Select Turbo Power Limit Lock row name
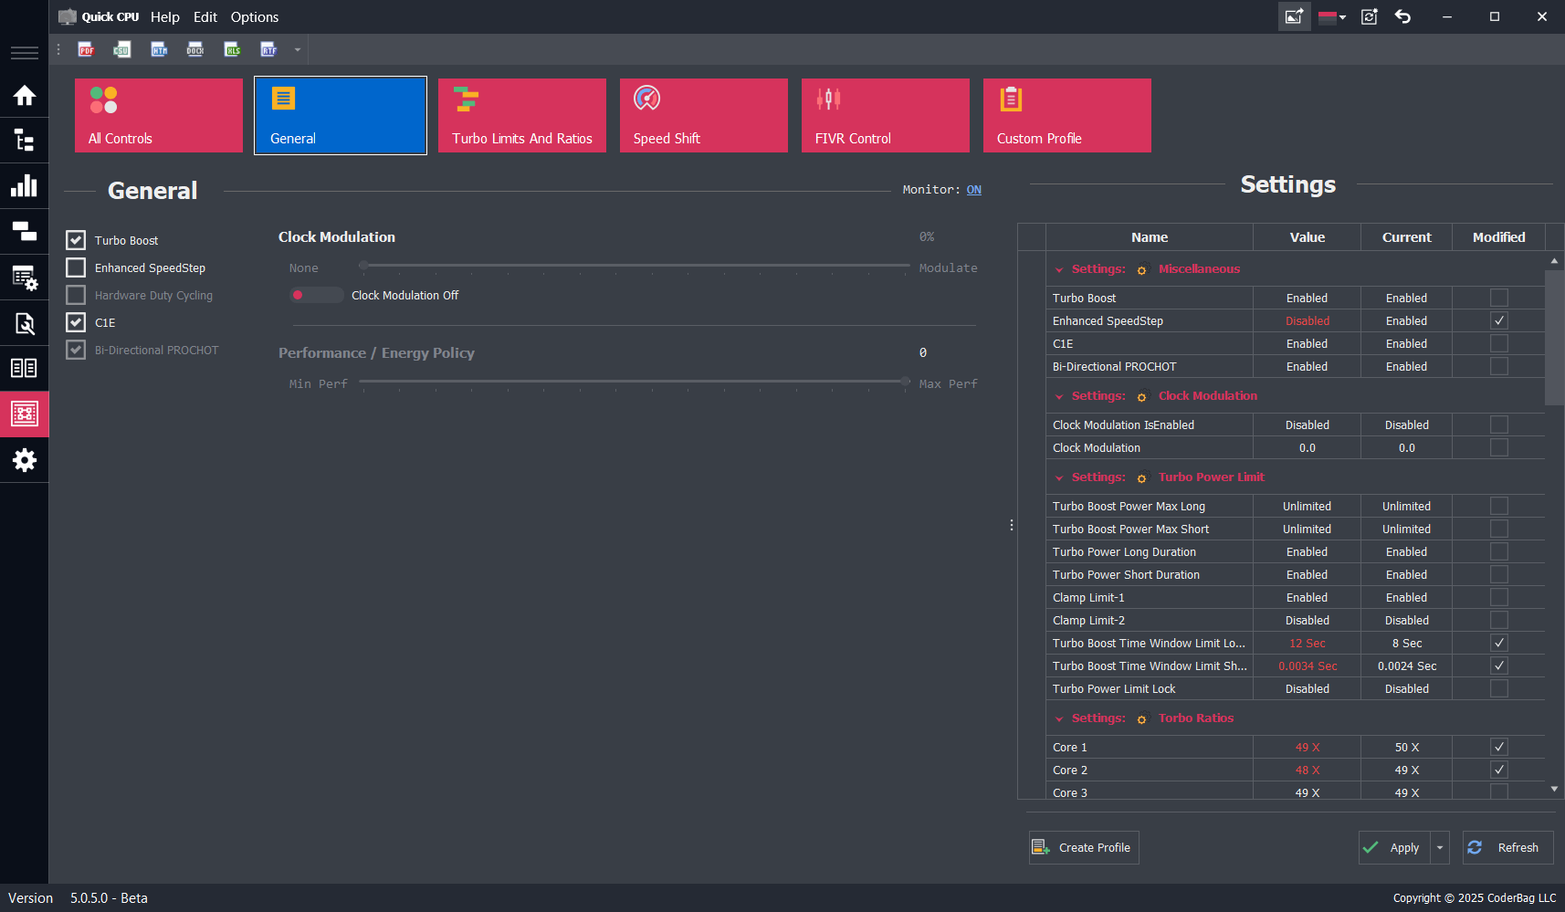The width and height of the screenshot is (1565, 912). 1114,688
